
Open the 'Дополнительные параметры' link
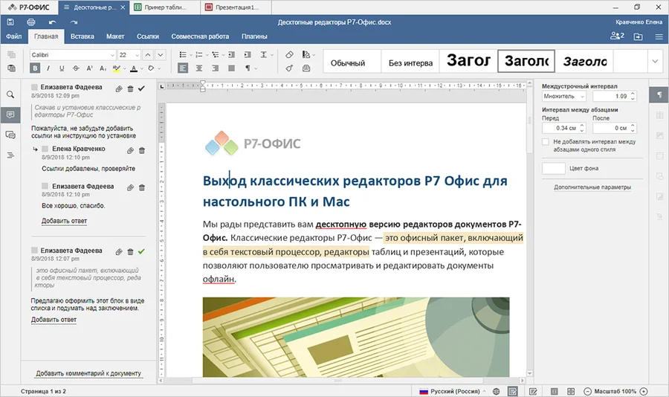(592, 187)
